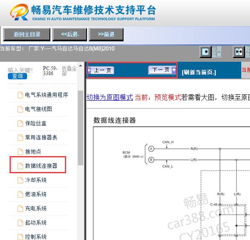Viewport: 250px width, 240px height.
Task: Open 常用连接器表 tree item
Action: pos(41,137)
